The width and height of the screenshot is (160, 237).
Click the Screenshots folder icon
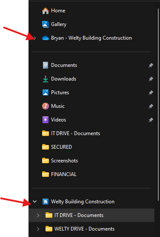[46, 161]
